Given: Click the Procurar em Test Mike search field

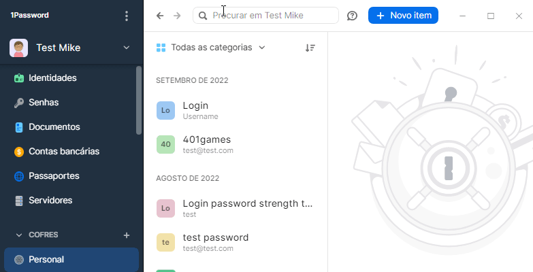Looking at the screenshot, I should [x=272, y=16].
